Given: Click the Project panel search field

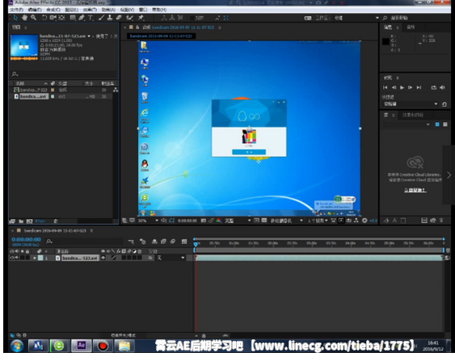Looking at the screenshot, I should click(x=64, y=74).
